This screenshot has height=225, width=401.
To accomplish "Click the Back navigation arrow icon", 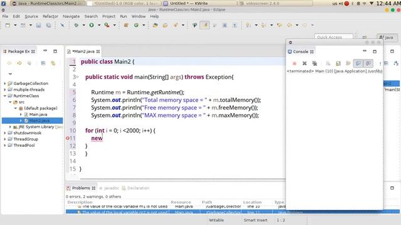I will click(x=289, y=25).
